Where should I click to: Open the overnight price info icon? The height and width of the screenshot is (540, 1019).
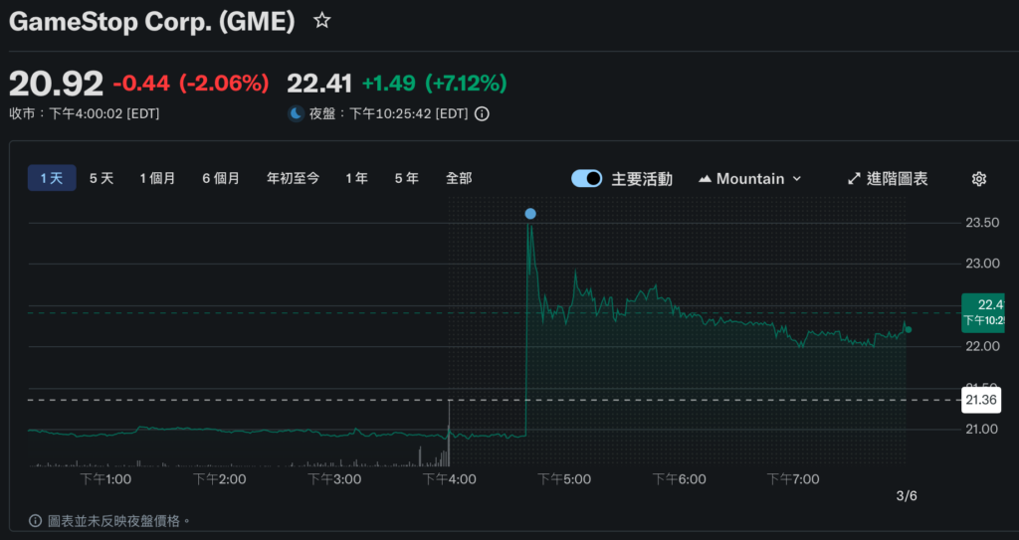click(x=482, y=113)
